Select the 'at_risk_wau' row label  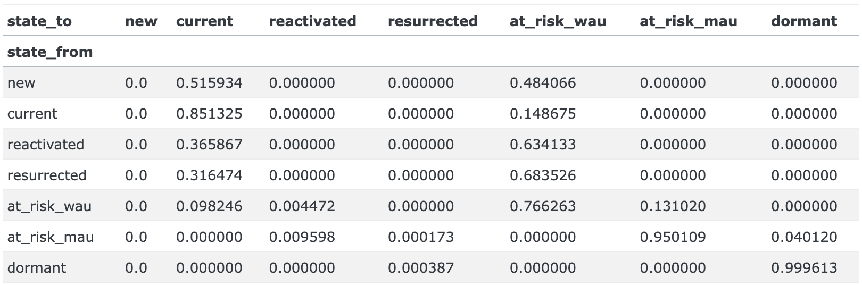point(49,206)
